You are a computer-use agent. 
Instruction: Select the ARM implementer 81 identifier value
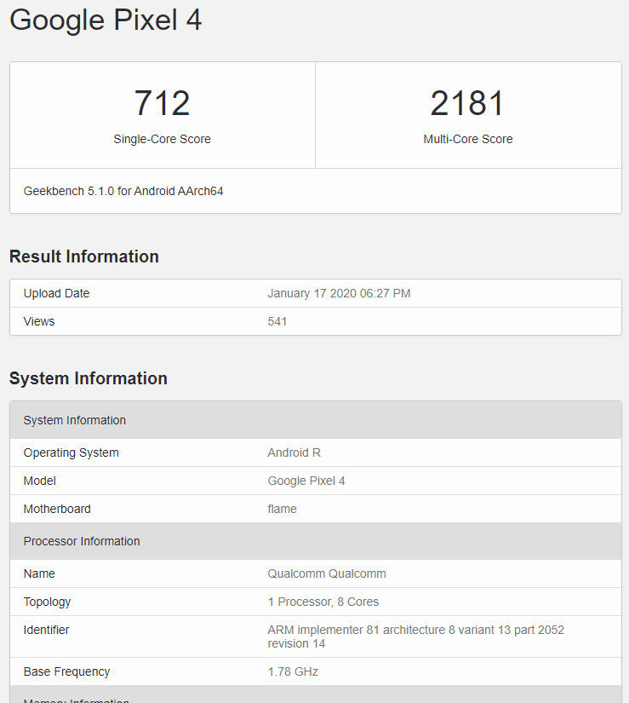tap(416, 637)
